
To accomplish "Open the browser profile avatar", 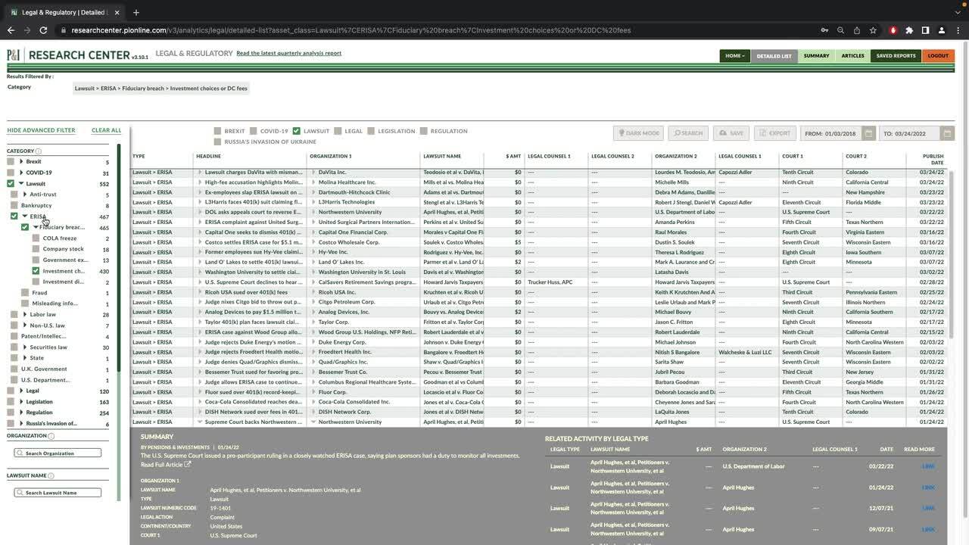I will 941,30.
